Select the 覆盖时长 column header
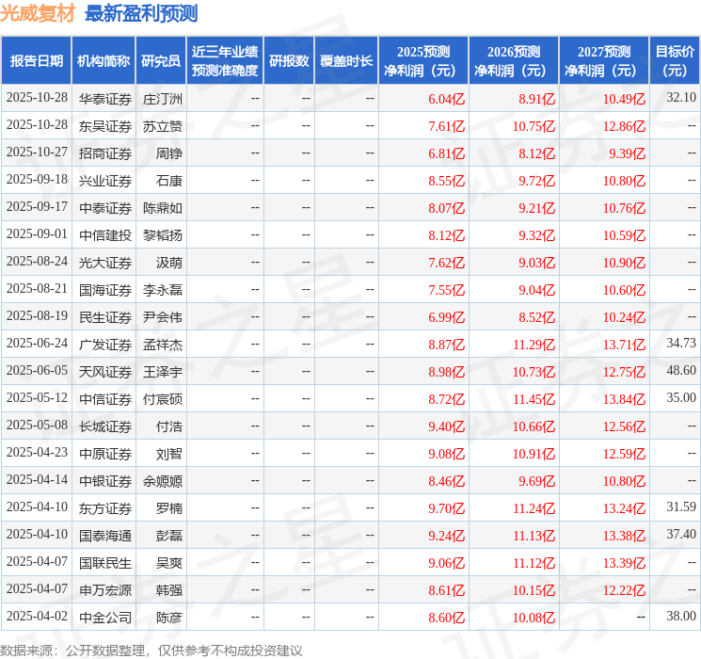 [346, 60]
